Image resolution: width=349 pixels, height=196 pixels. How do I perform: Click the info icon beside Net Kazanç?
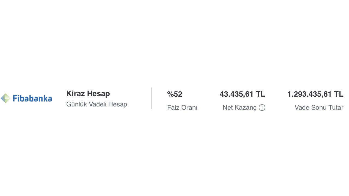click(262, 108)
